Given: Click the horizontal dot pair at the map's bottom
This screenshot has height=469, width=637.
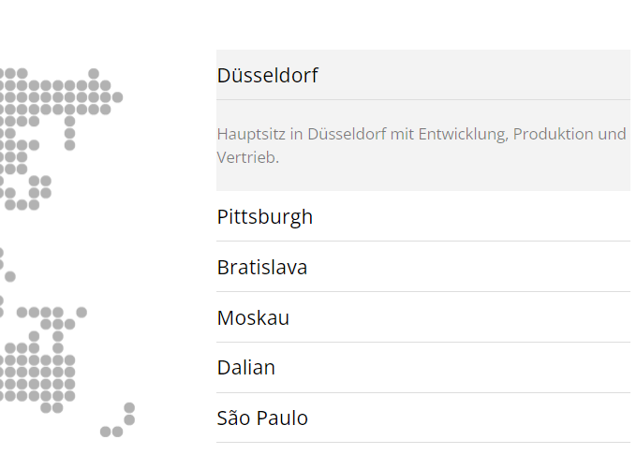Looking at the screenshot, I should [111, 432].
